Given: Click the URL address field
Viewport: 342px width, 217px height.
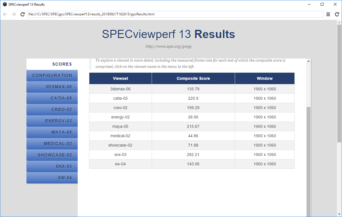Looking at the screenshot, I should point(175,14).
